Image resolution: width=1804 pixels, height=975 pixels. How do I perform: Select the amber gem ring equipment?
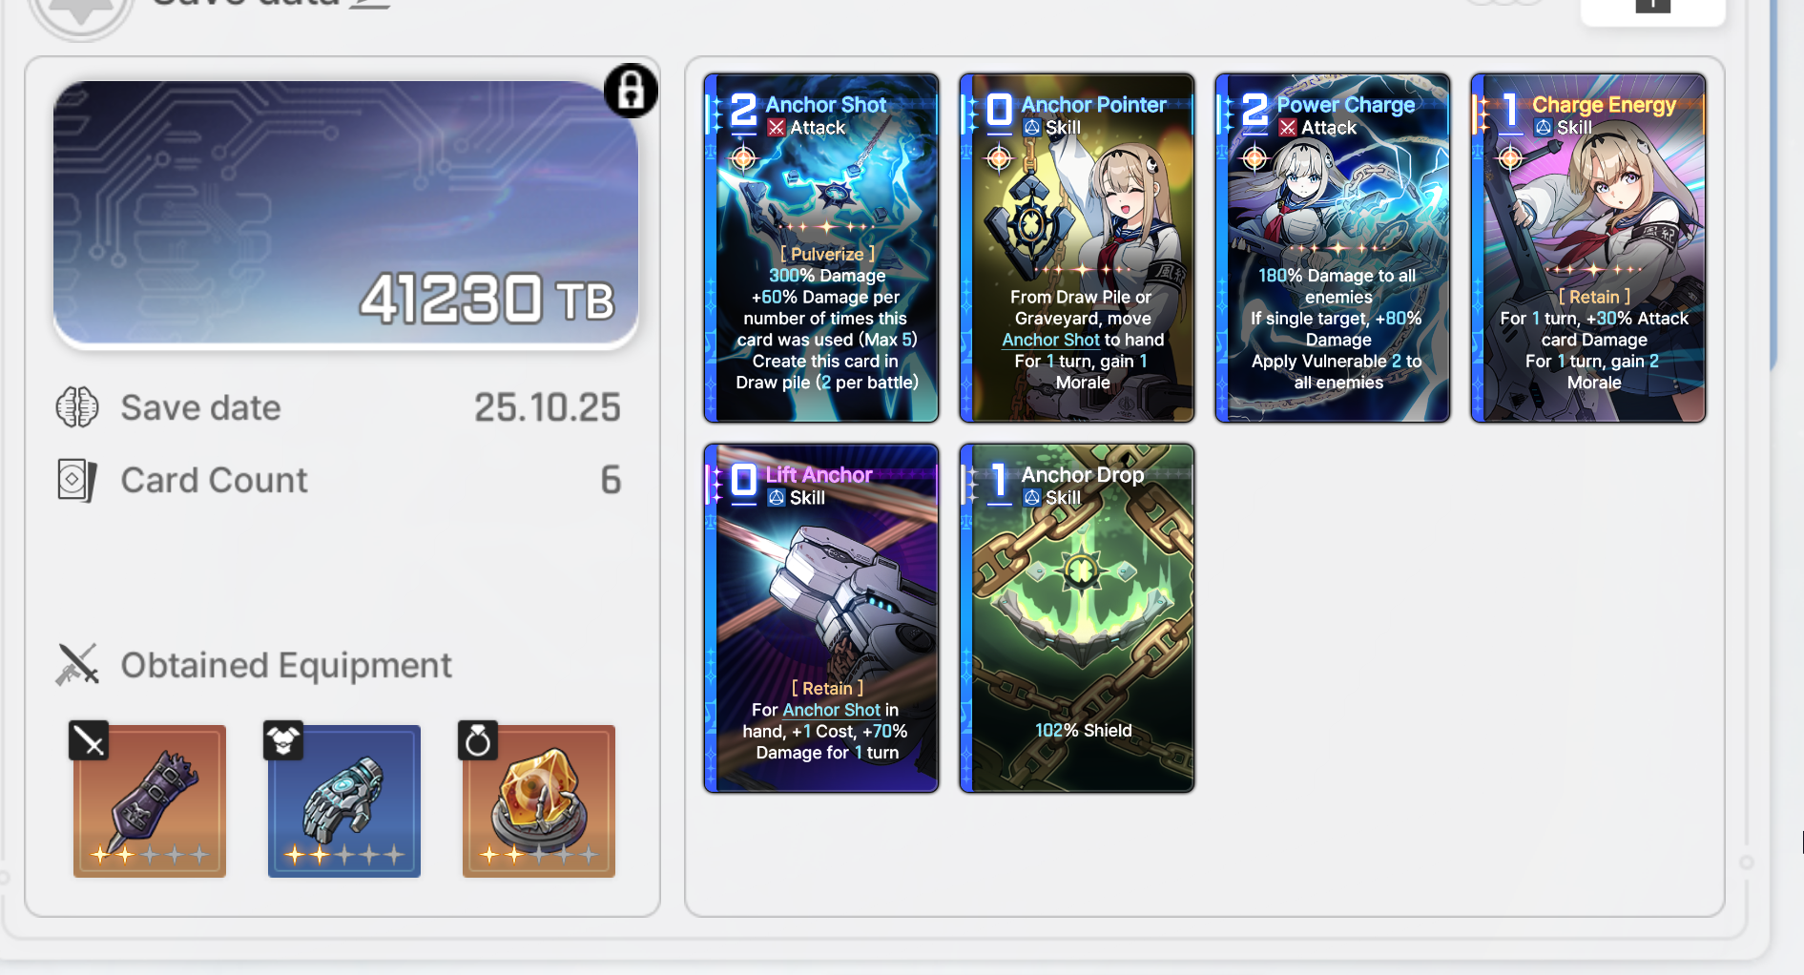click(539, 801)
